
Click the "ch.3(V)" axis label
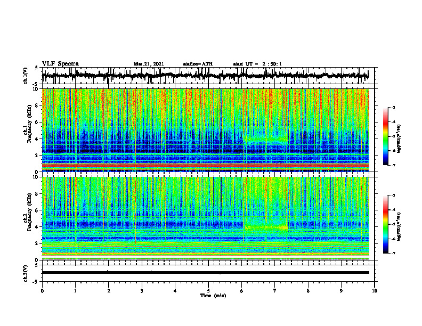coord(26,274)
